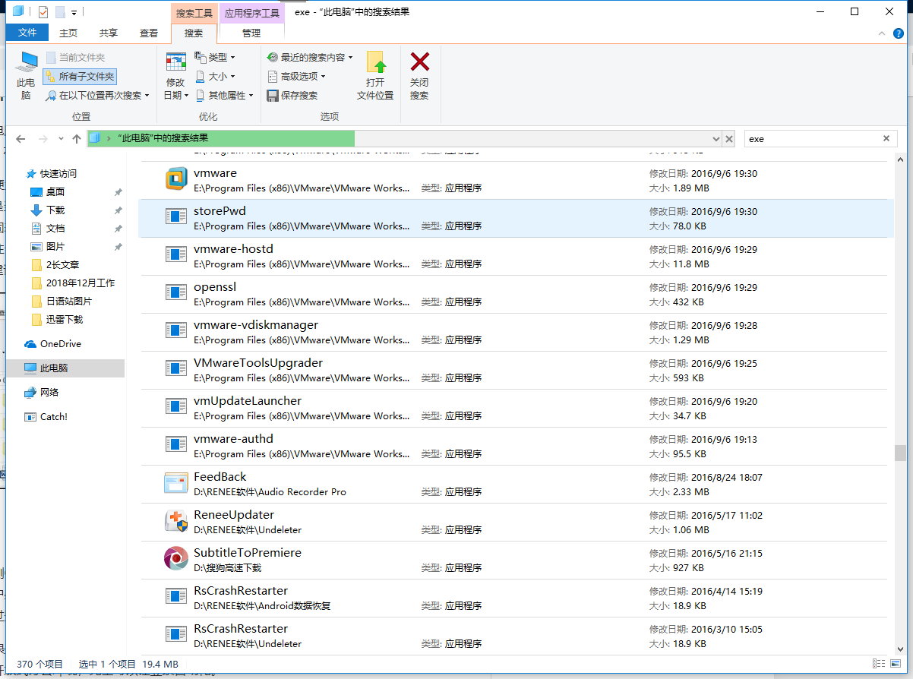Click the Catch! icon in navigation pane
913x679 pixels.
coord(30,417)
